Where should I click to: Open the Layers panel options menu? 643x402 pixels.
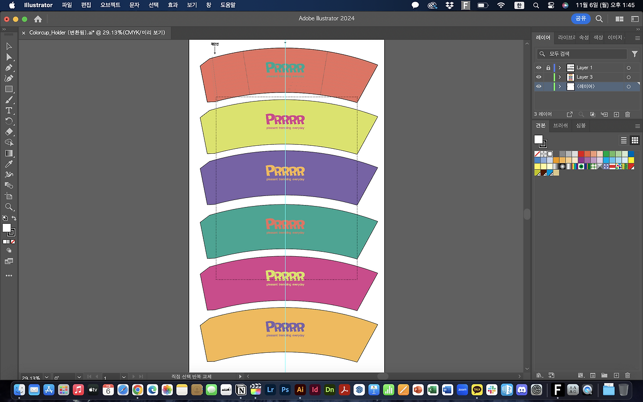[637, 38]
